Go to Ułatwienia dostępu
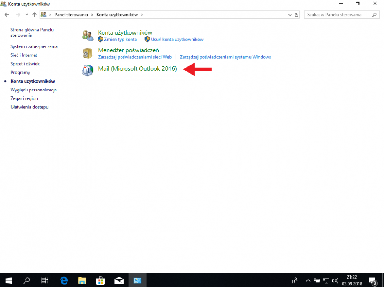Viewport: 384px width, 287px height. [30, 107]
